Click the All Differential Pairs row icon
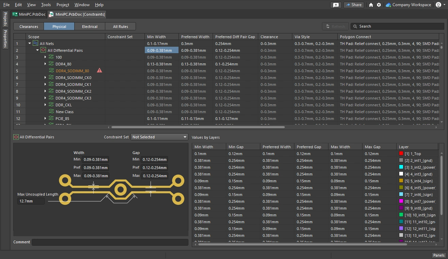The width and height of the screenshot is (448, 259). coord(43,50)
